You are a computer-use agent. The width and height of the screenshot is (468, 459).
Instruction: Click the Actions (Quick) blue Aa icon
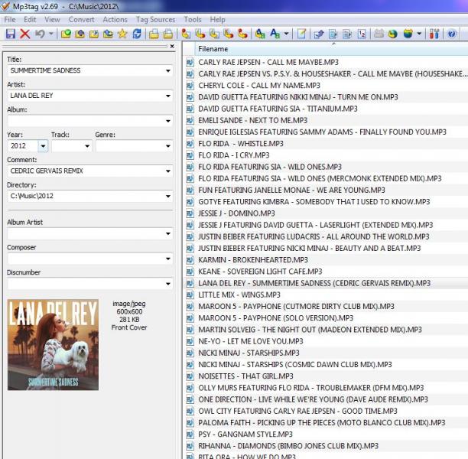pos(275,34)
